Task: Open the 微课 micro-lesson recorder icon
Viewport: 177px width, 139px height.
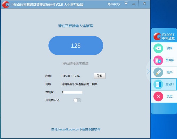Action: click(158, 48)
